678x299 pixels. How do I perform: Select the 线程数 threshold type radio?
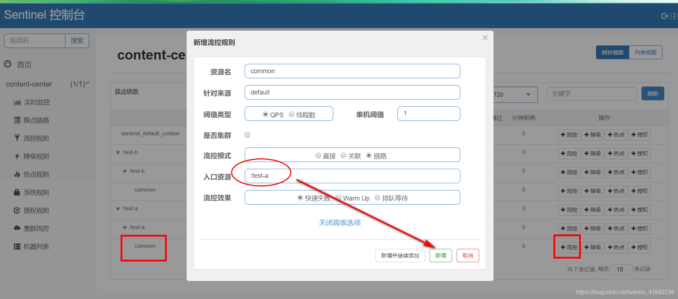[x=291, y=114]
